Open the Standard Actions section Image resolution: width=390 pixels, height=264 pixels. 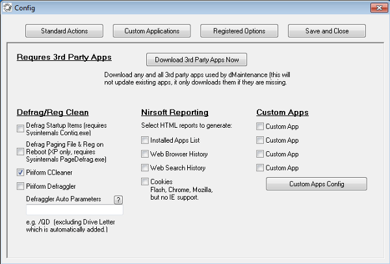[64, 31]
